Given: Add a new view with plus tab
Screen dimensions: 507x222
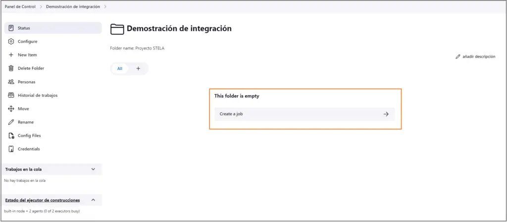Looking at the screenshot, I should 138,68.
